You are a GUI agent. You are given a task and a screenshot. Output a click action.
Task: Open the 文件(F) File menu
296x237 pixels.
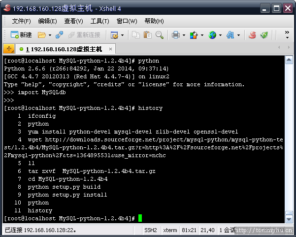point(21,21)
